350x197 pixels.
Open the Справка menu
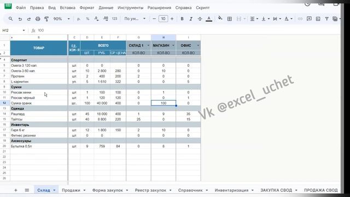[x=183, y=8]
